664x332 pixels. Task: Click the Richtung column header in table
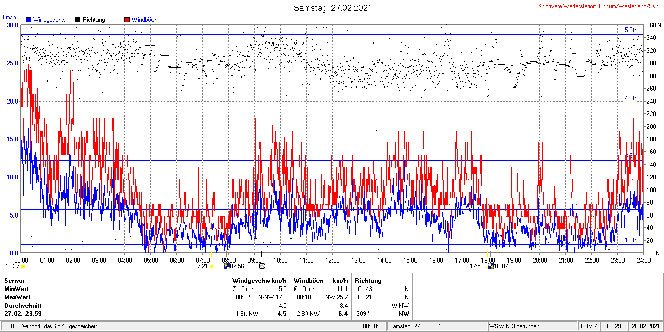coord(368,280)
